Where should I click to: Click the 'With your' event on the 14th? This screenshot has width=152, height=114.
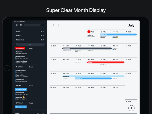click(x=77, y=62)
